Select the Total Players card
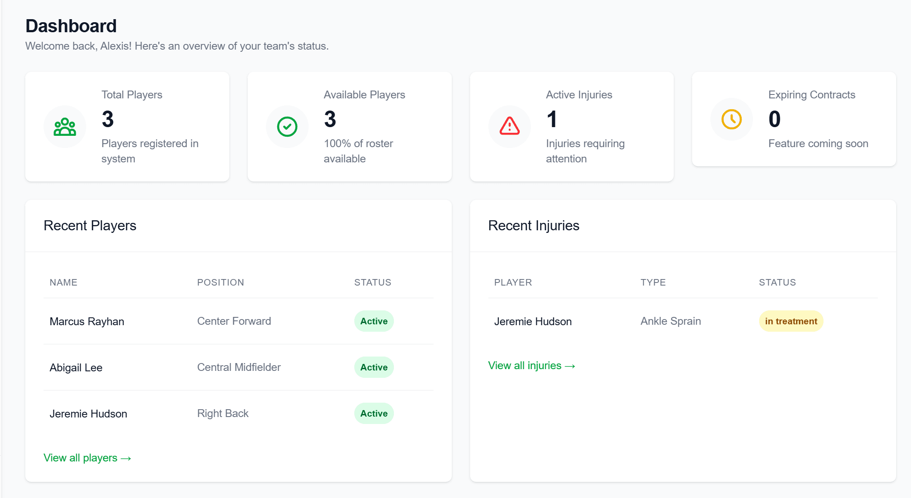911x498 pixels. coord(127,127)
